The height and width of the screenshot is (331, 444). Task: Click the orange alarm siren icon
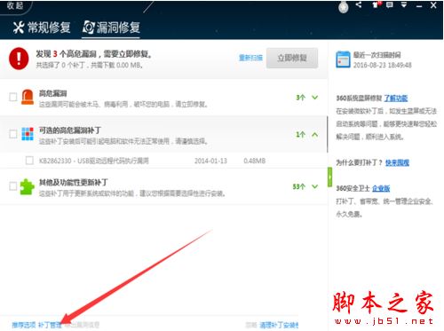[x=28, y=97]
